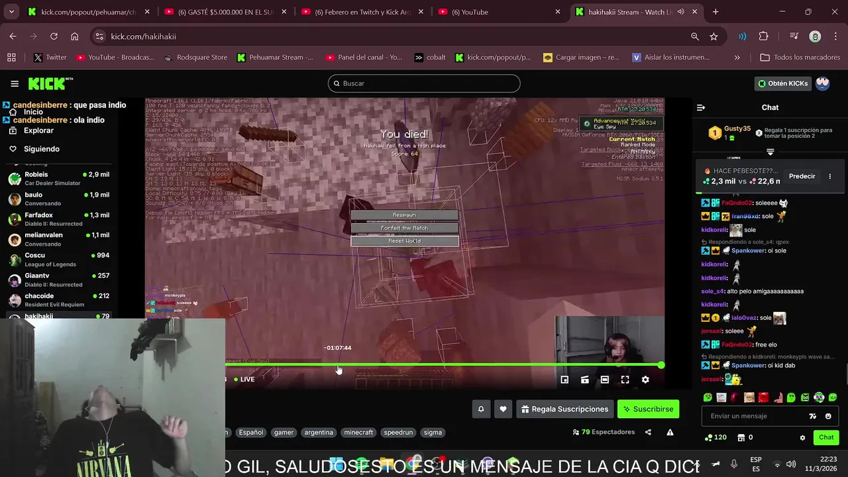This screenshot has width=848, height=477.
Task: Reload the kick.com page
Action: [54, 36]
